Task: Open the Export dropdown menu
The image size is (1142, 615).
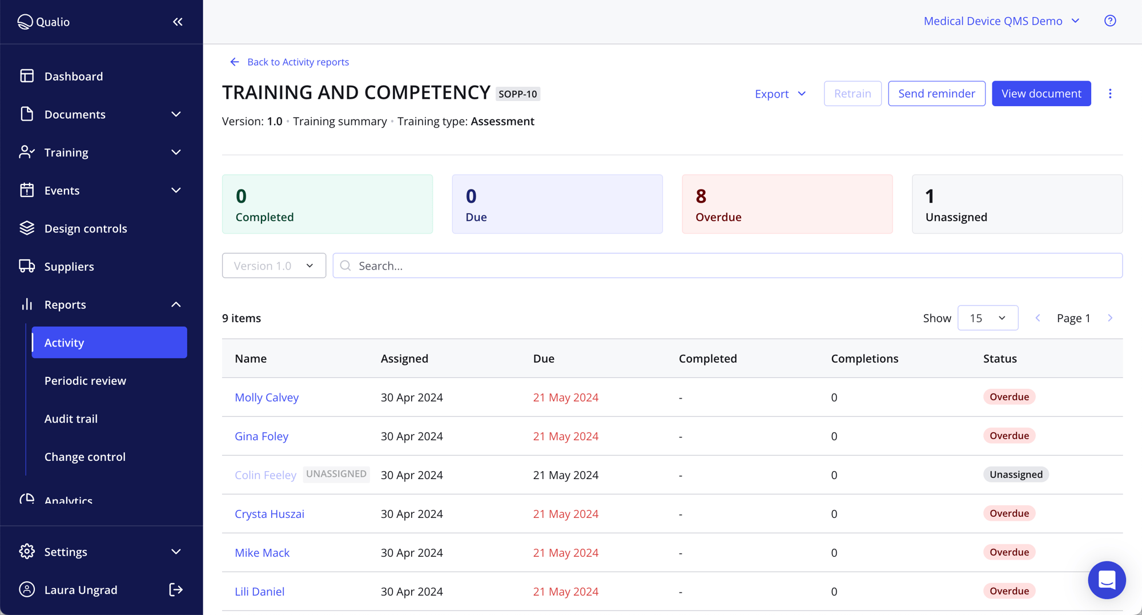Action: (780, 94)
